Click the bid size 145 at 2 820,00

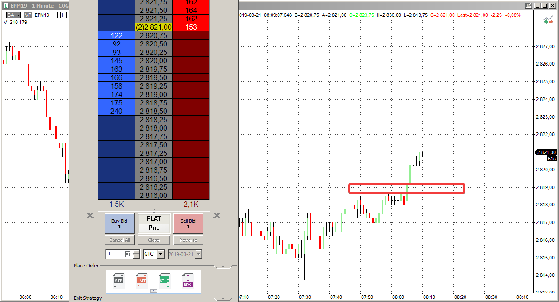tap(117, 61)
